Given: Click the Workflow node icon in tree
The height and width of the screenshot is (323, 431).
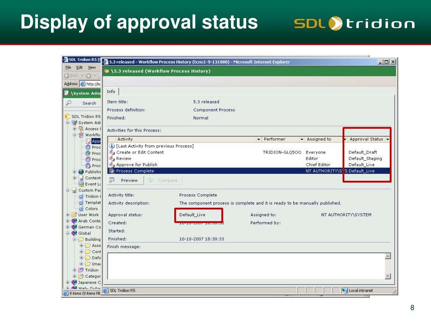Looking at the screenshot, I should click(x=81, y=135).
